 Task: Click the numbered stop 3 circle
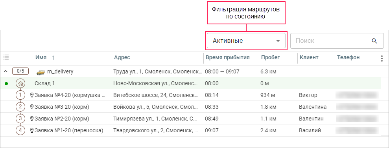point(20,119)
